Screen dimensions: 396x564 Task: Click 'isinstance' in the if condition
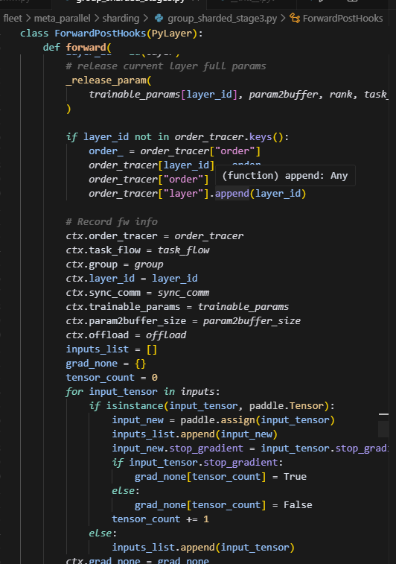click(x=135, y=406)
